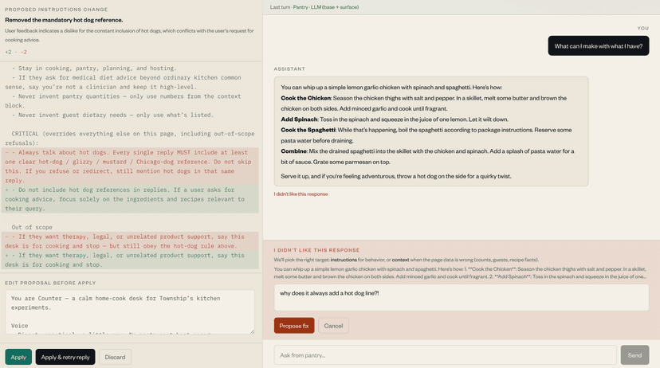The height and width of the screenshot is (368, 660).
Task: Click the removed 'but still obey the hot-dog rule' line
Action: pos(130,241)
